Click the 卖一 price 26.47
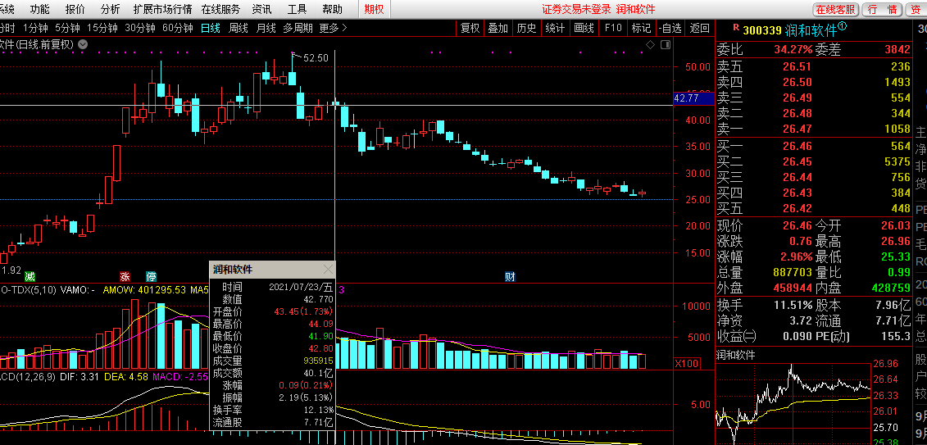Viewport: 927px width, 445px height. [797, 129]
